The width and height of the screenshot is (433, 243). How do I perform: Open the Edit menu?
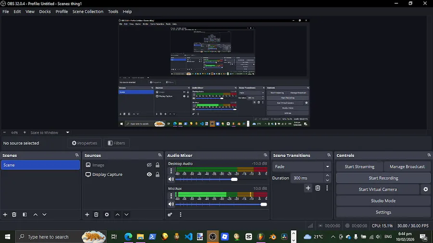(17, 12)
